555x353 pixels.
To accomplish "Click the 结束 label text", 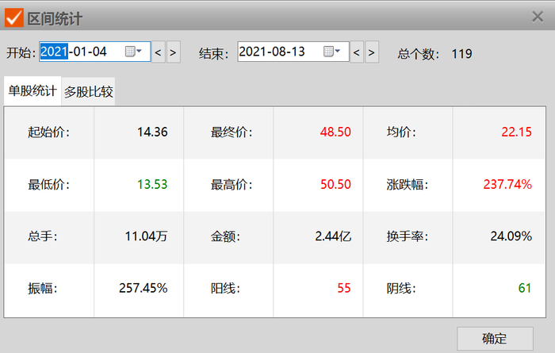I will [x=213, y=54].
